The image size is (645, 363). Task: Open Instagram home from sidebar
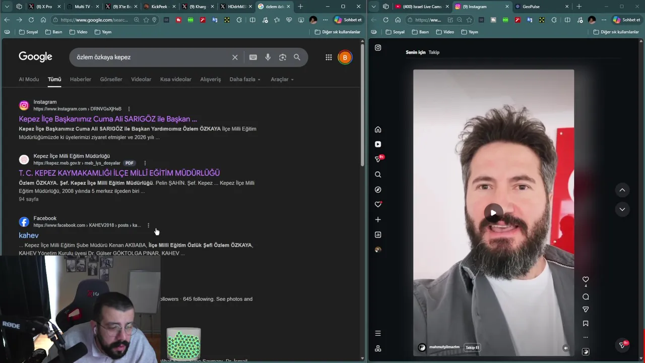click(x=378, y=130)
